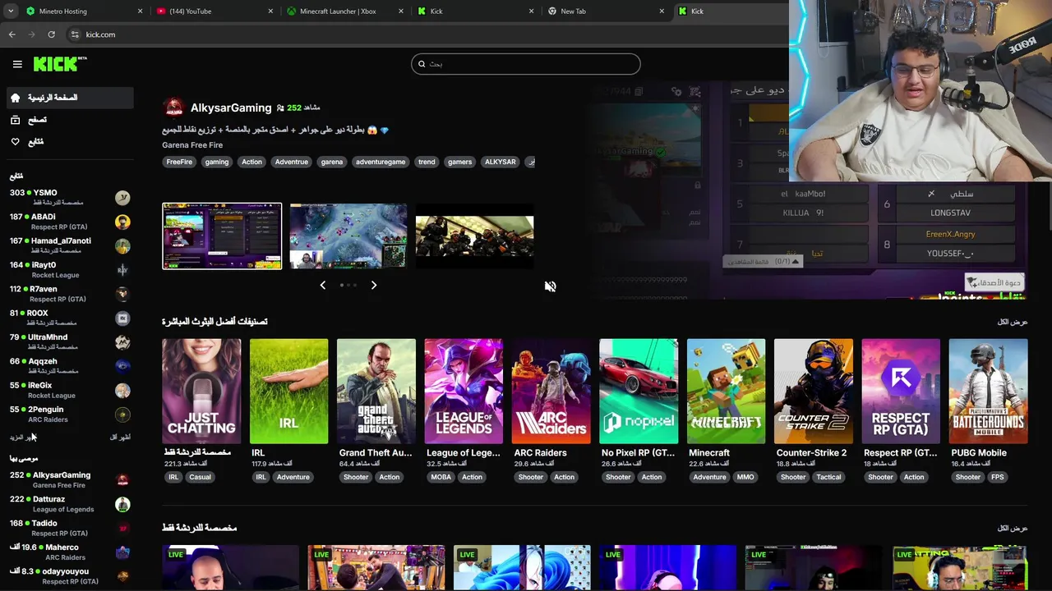The height and width of the screenshot is (591, 1052).
Task: Open iRayt0 channel in followed list
Action: tap(69, 270)
